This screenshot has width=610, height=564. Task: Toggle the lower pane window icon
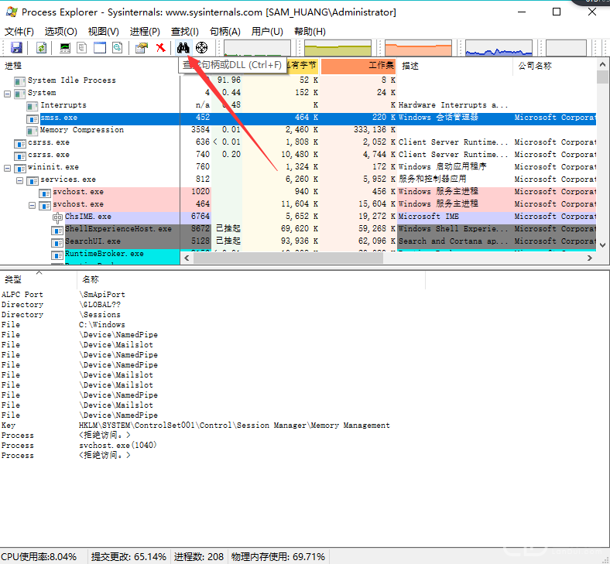[x=100, y=48]
